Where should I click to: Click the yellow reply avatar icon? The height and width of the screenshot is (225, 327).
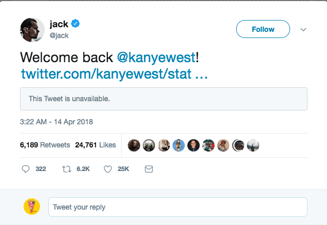click(x=32, y=207)
